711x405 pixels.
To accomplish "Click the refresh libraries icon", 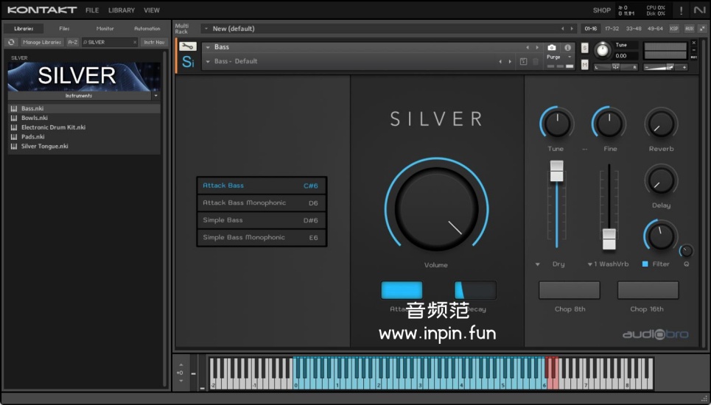I will 12,42.
